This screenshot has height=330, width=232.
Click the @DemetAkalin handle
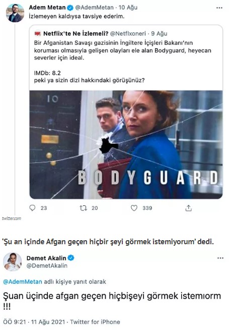(47, 265)
